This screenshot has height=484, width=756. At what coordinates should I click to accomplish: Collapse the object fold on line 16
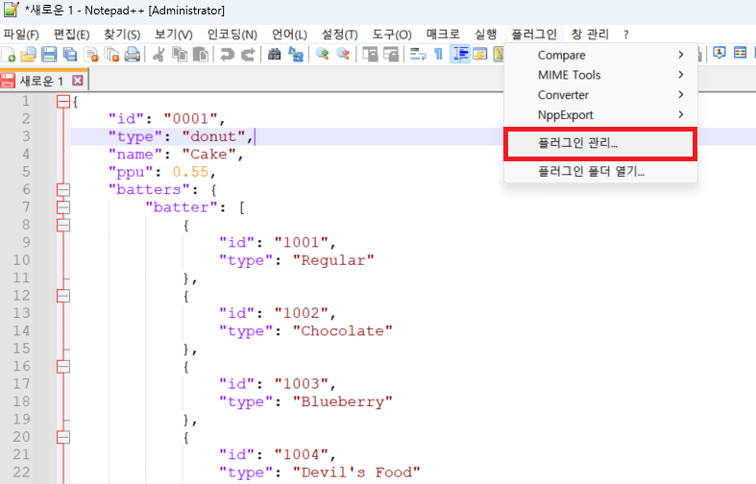(63, 367)
